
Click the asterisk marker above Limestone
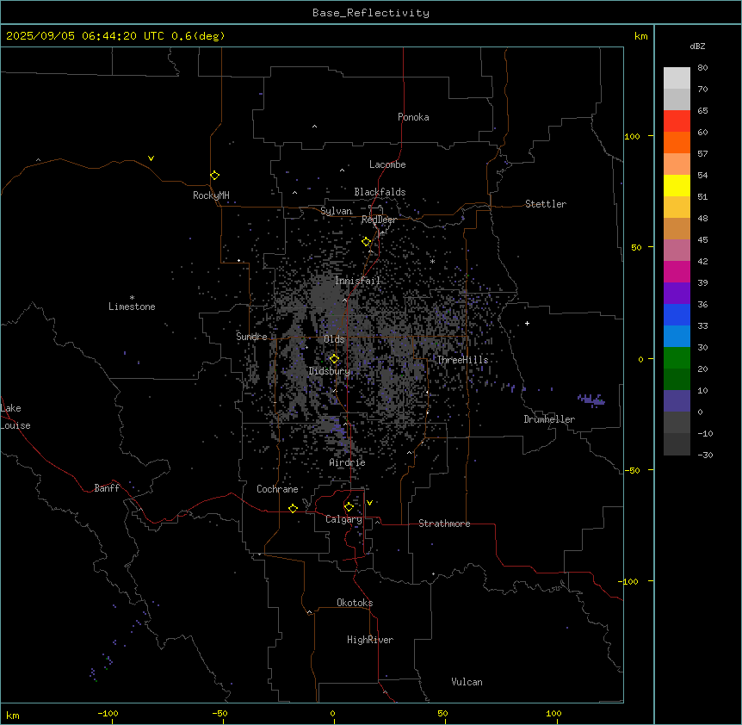[x=132, y=298]
